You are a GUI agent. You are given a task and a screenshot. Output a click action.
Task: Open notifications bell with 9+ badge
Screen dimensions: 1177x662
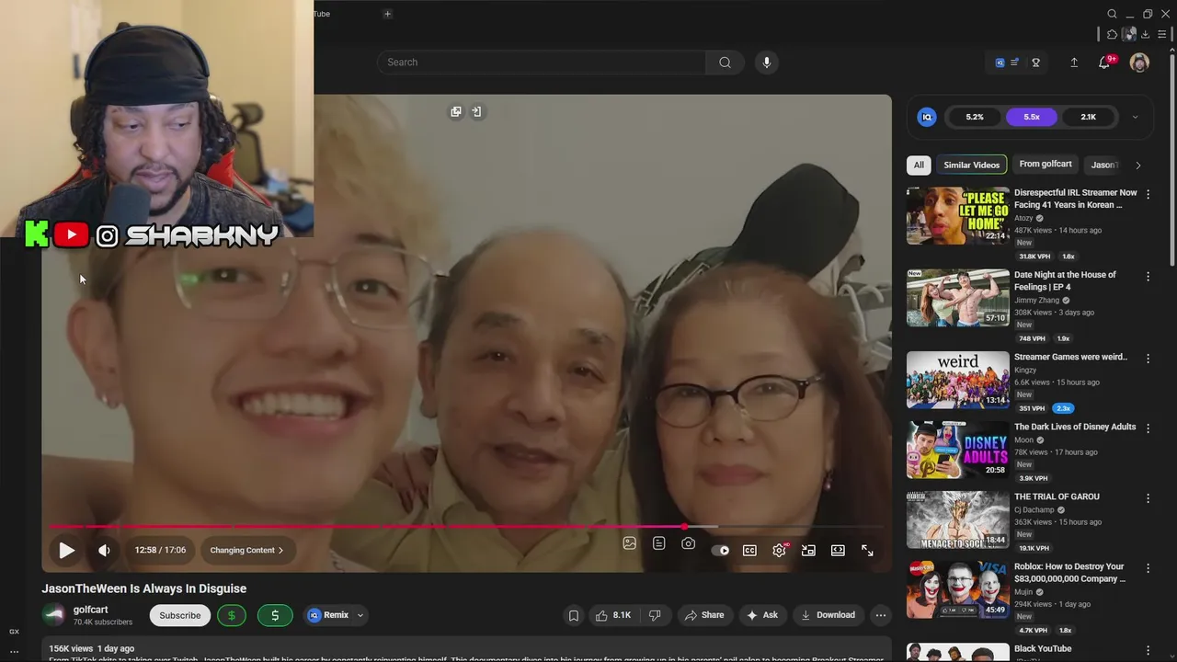pyautogui.click(x=1106, y=62)
